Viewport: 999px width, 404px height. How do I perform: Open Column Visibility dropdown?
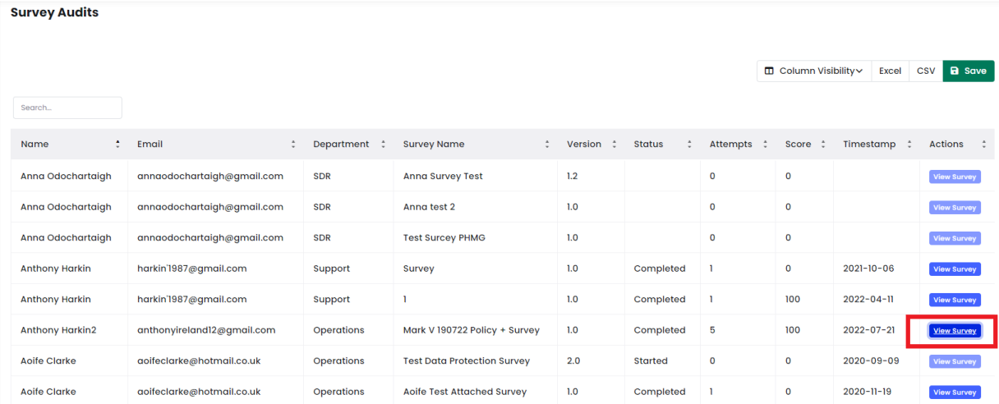tap(813, 71)
